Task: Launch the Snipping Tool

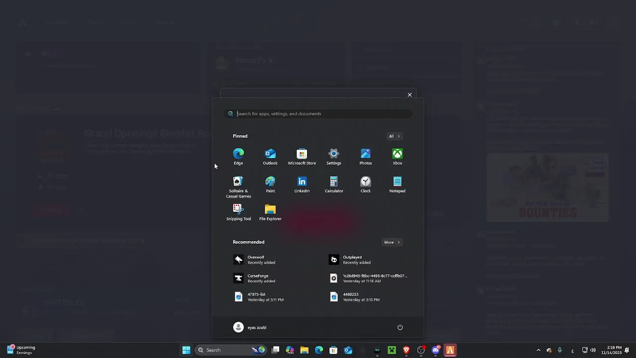Action: pos(238,212)
